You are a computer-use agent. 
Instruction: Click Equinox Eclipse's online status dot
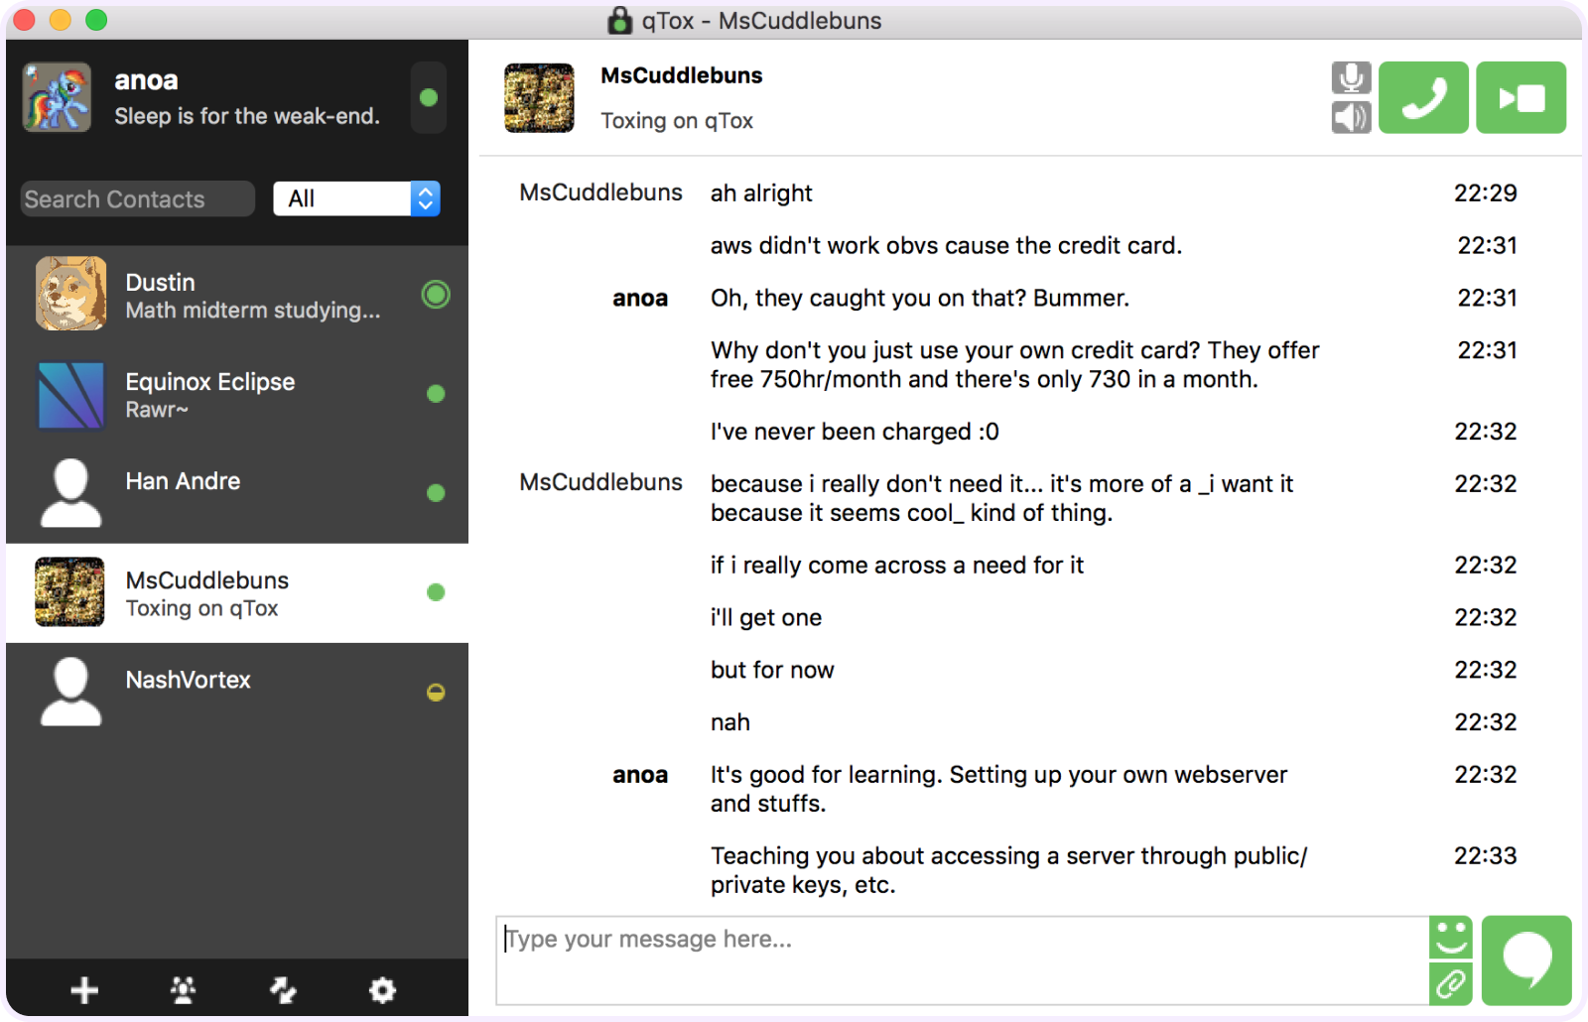[436, 394]
